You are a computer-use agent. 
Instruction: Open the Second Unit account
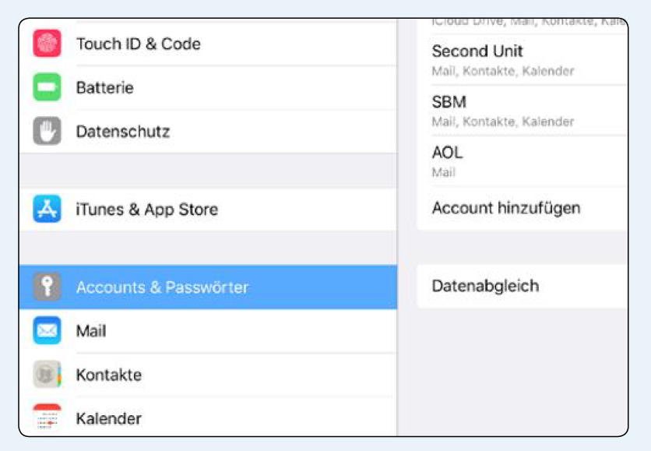click(523, 60)
